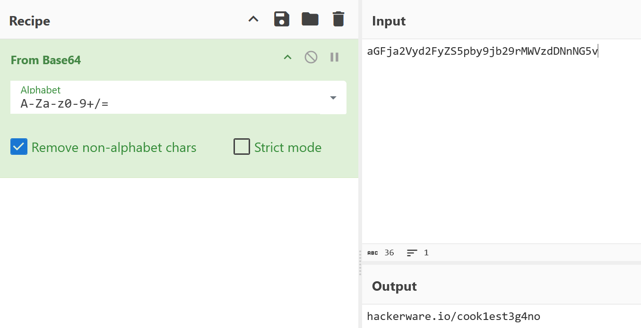Click the Output panel heading
This screenshot has width=641, height=328.
coord(394,286)
